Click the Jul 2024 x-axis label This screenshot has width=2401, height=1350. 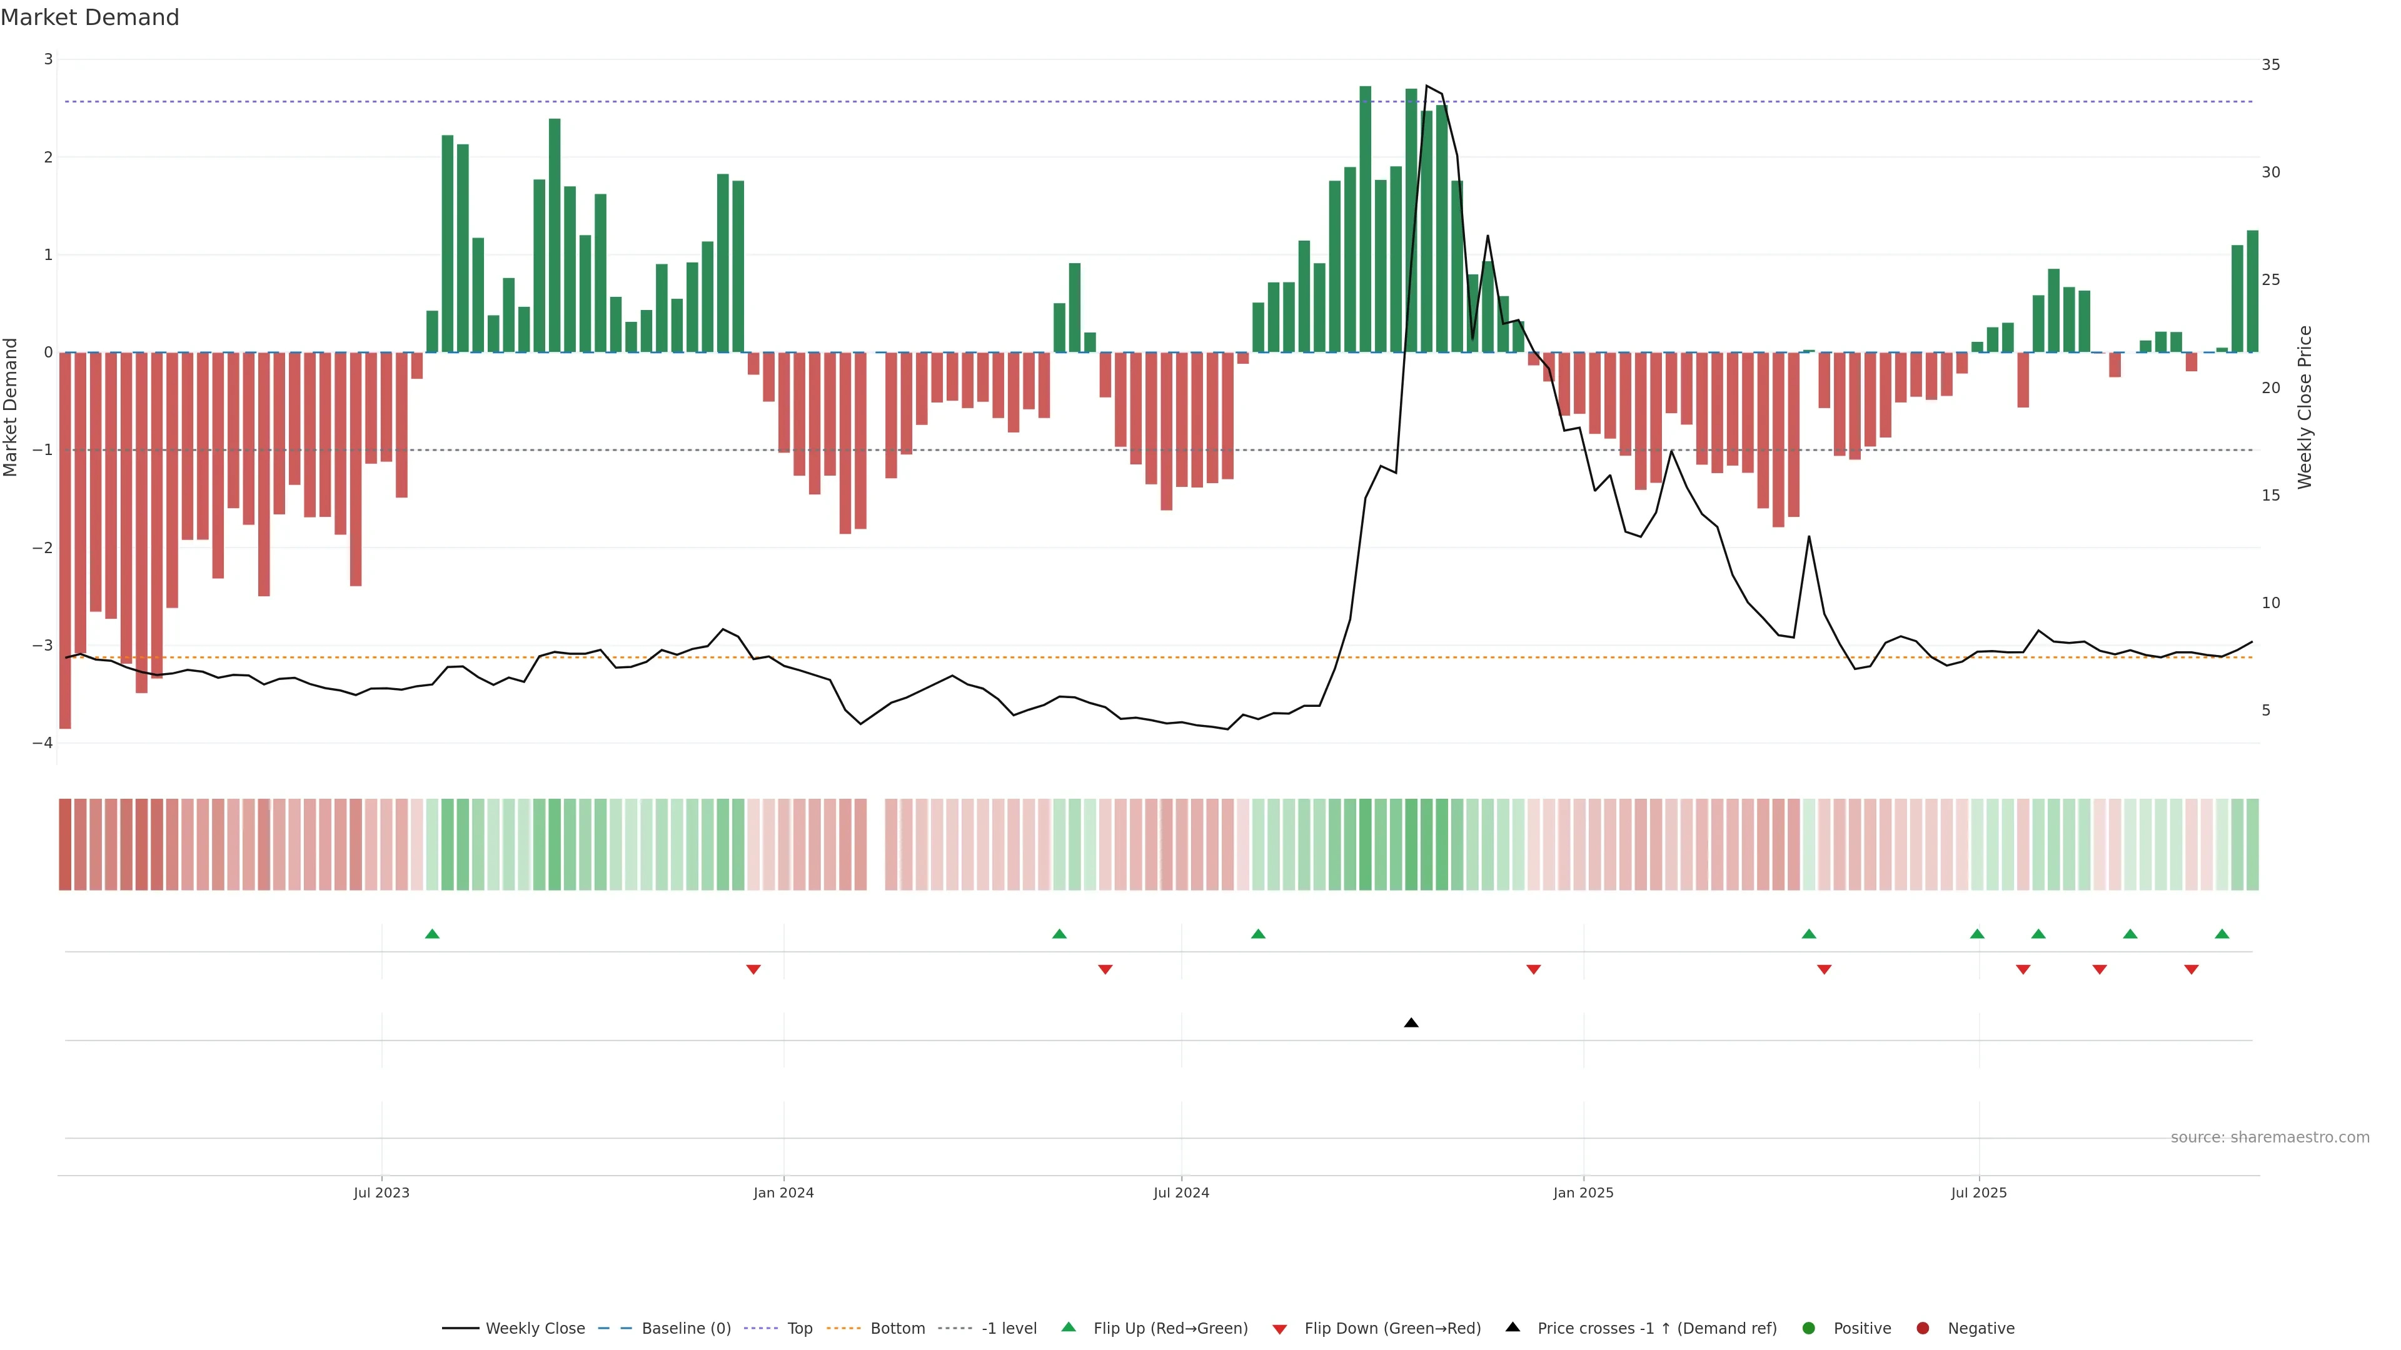pos(1181,1192)
